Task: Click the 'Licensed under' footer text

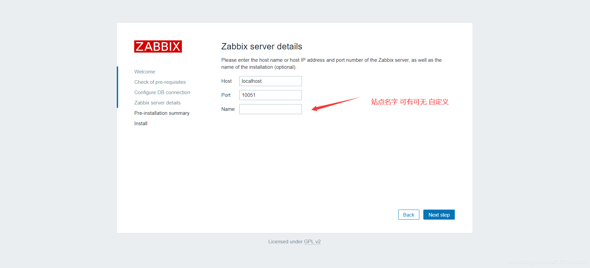Action: (285, 242)
